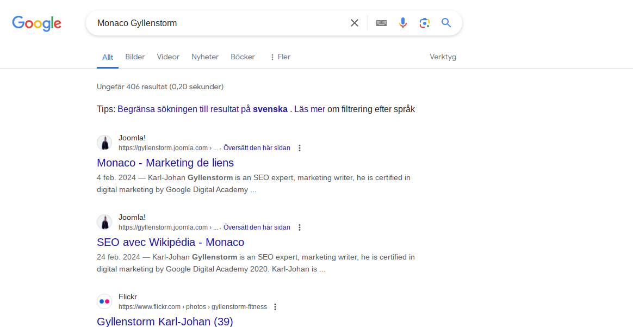633x327 pixels.
Task: Start voice search with microphone icon
Action: coord(403,23)
